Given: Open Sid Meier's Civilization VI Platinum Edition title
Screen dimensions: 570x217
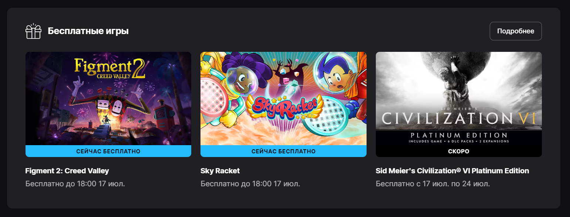Looking at the screenshot, I should [x=452, y=171].
